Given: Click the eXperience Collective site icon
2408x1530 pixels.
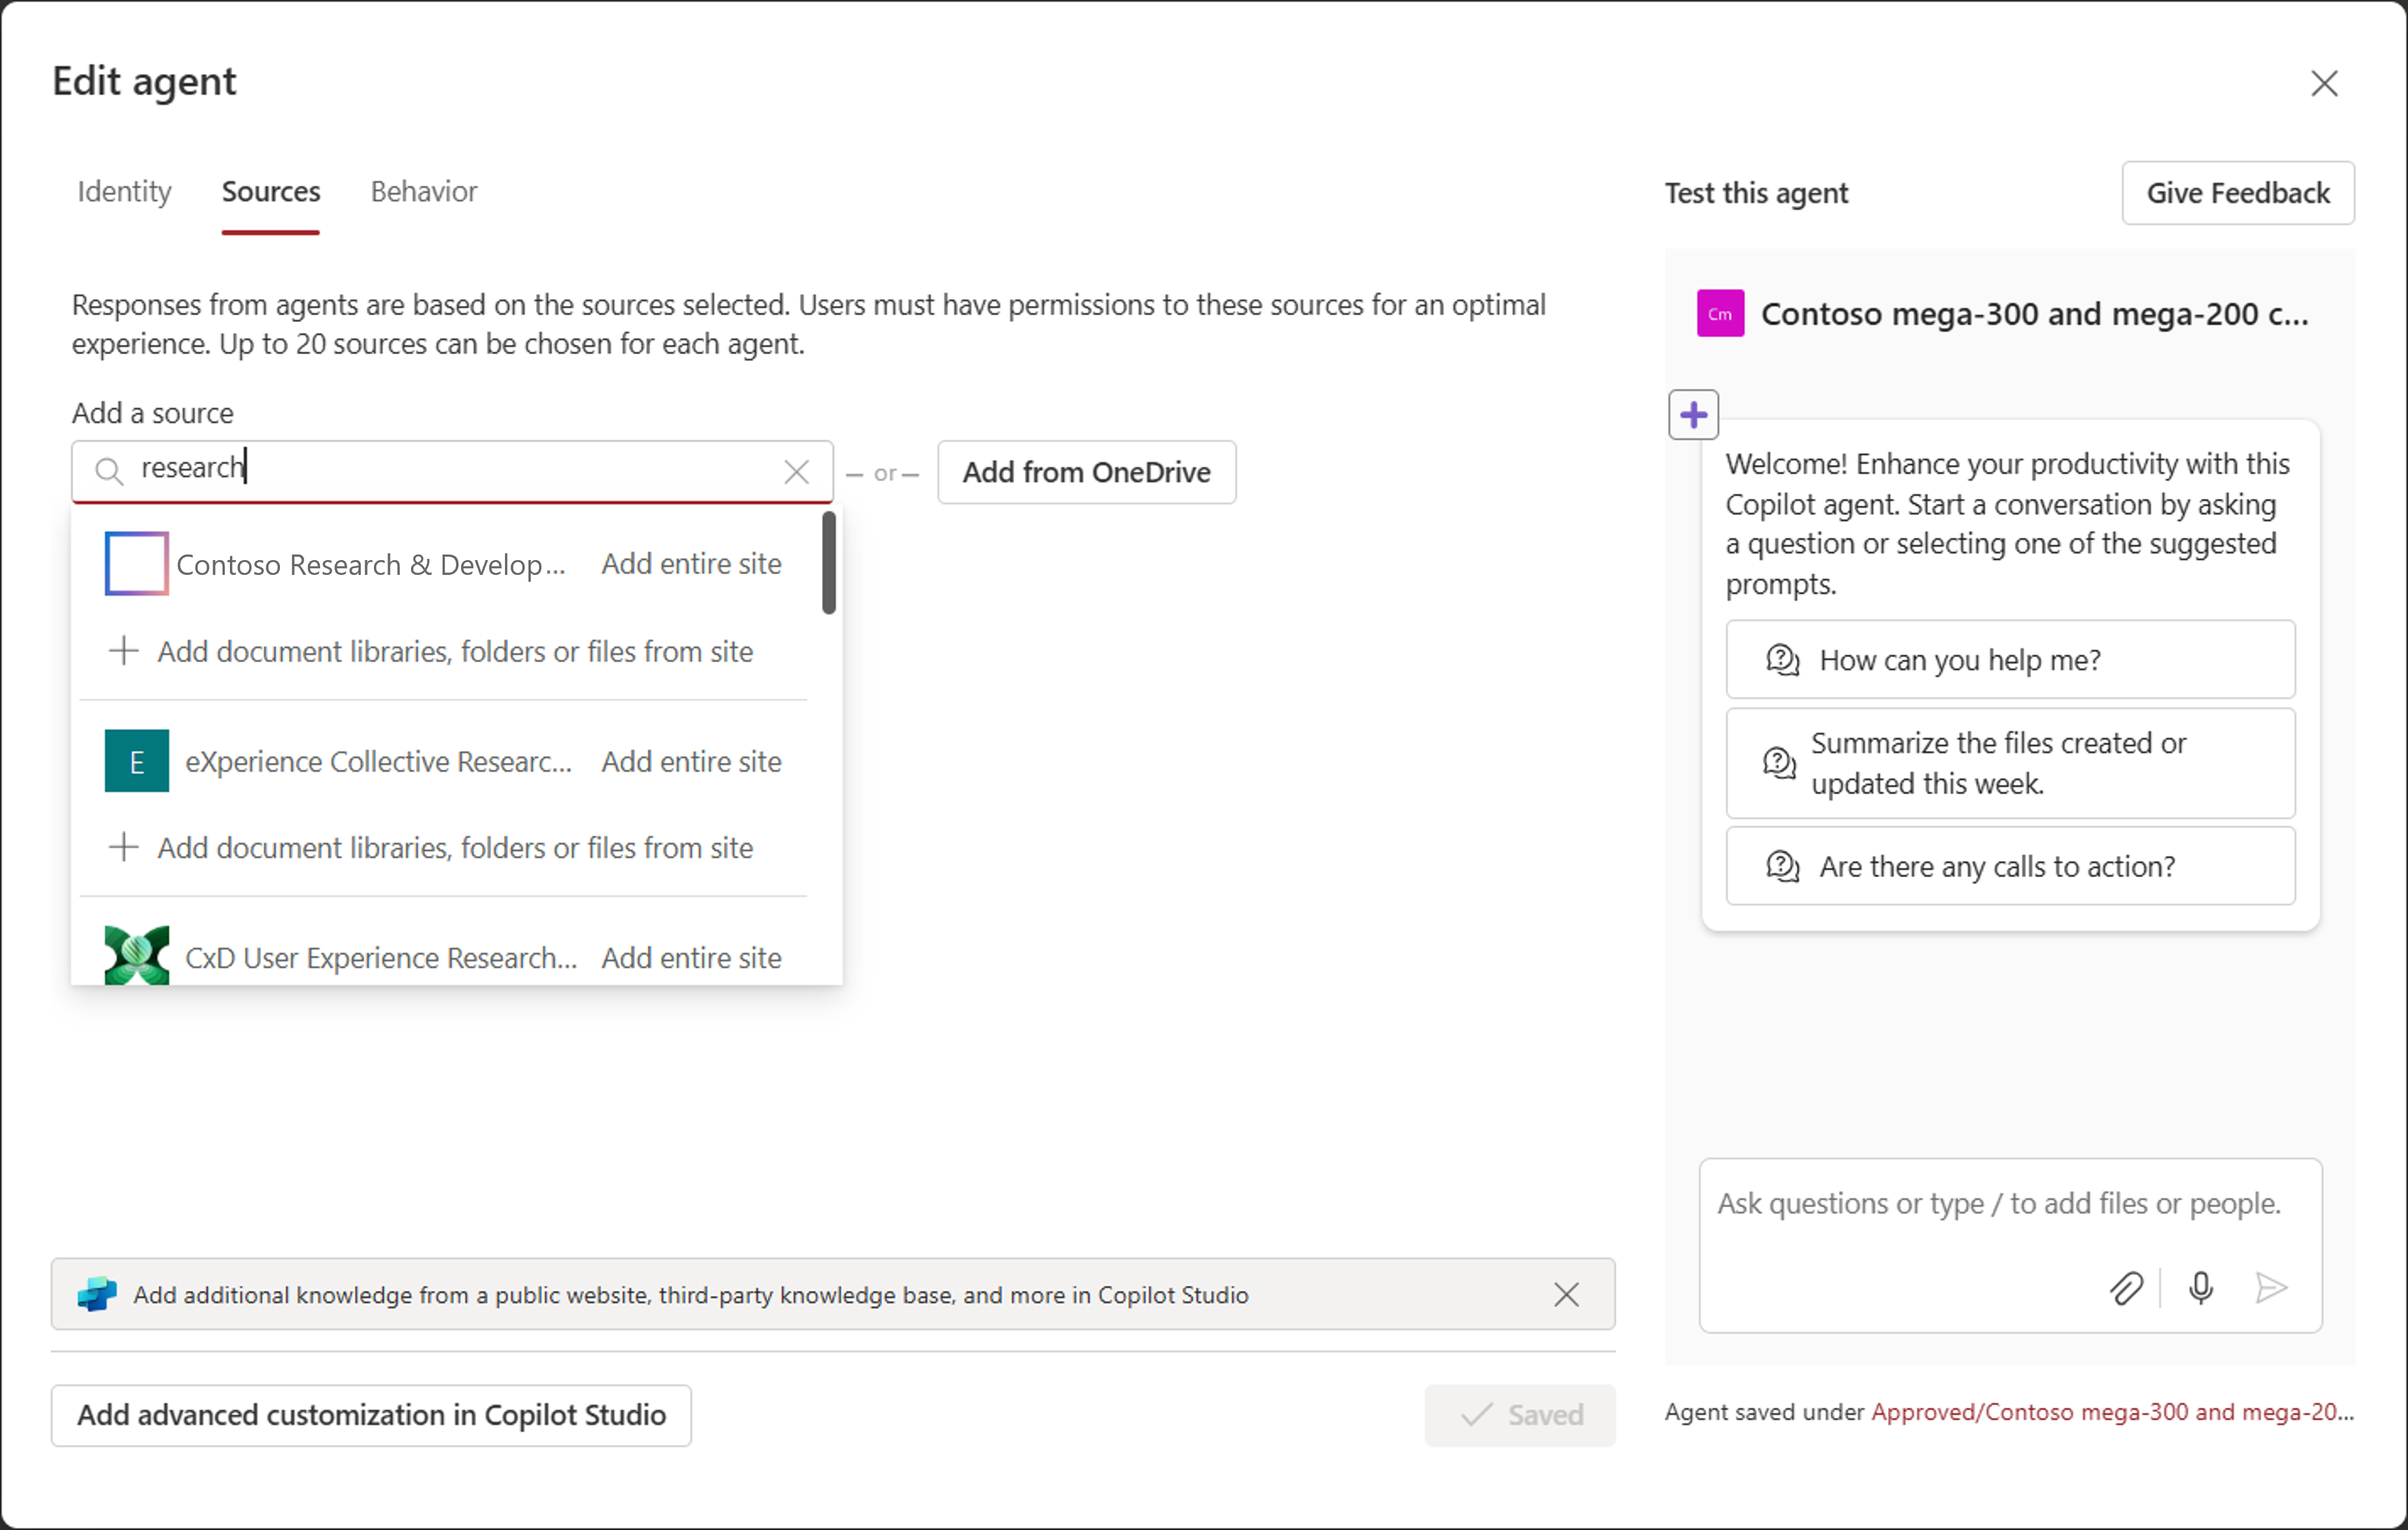Looking at the screenshot, I should point(136,761).
